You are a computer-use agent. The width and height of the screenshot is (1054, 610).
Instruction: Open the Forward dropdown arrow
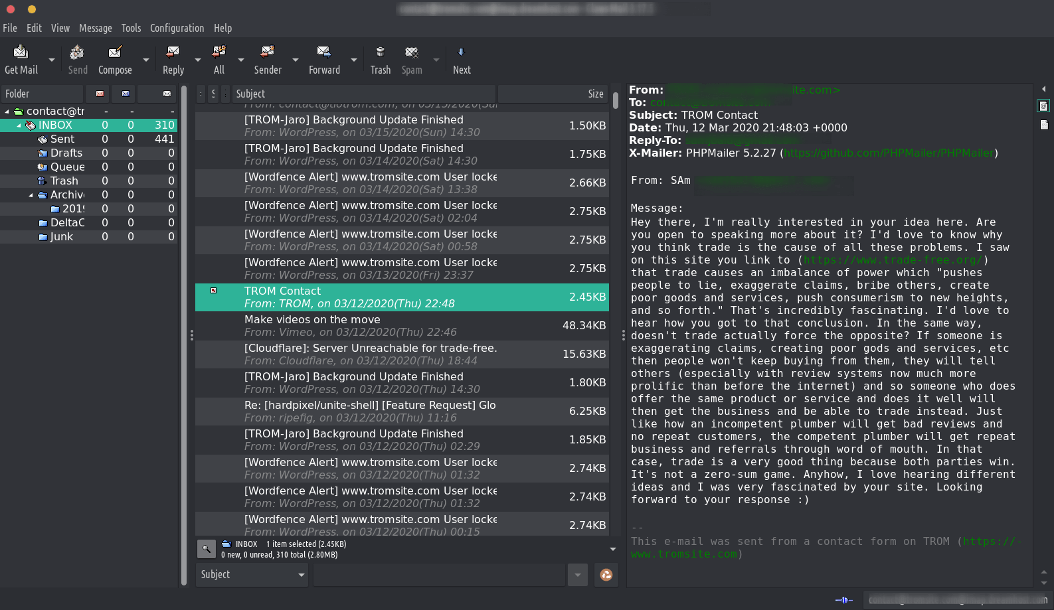[x=354, y=60]
